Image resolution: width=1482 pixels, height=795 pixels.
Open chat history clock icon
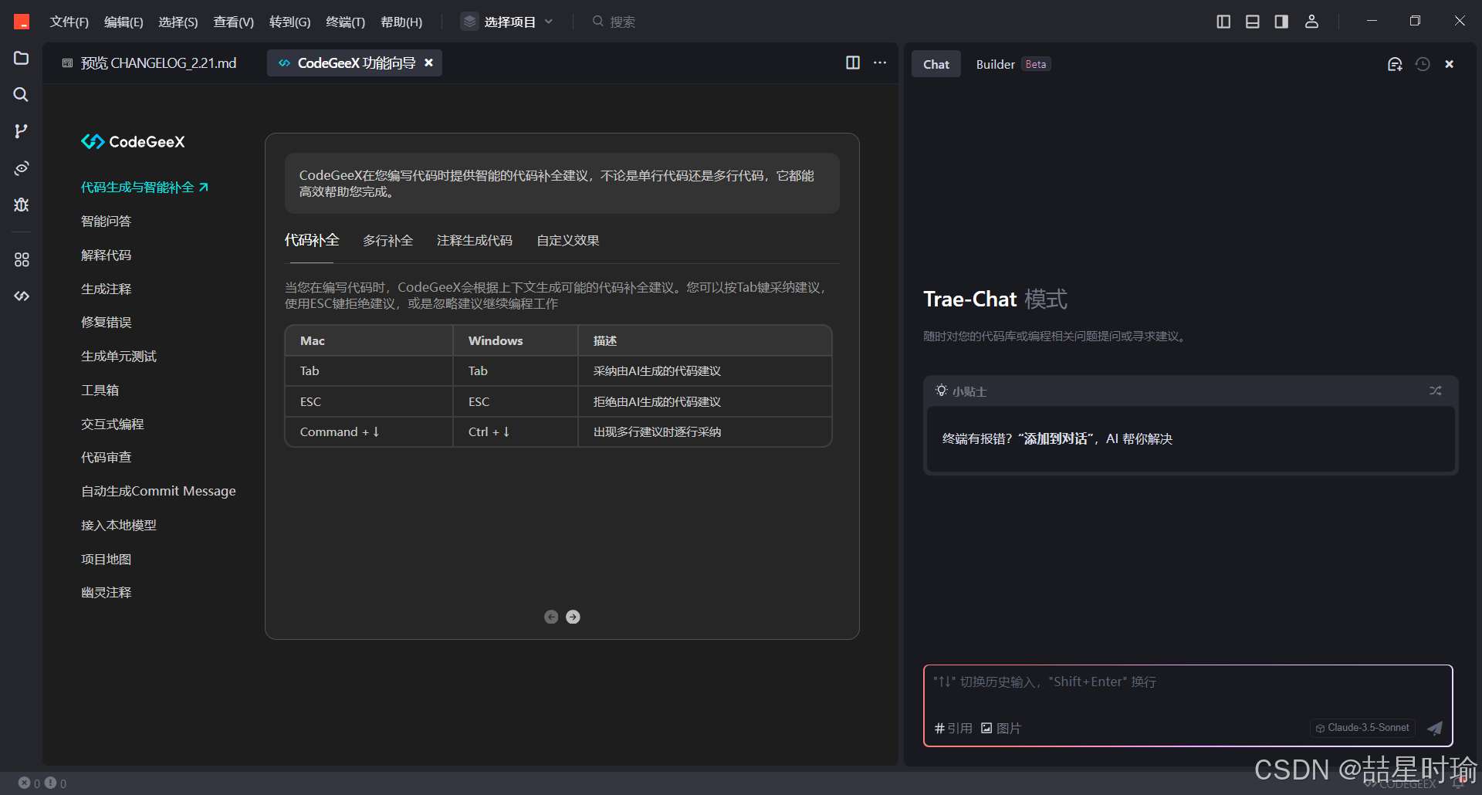[x=1423, y=64]
